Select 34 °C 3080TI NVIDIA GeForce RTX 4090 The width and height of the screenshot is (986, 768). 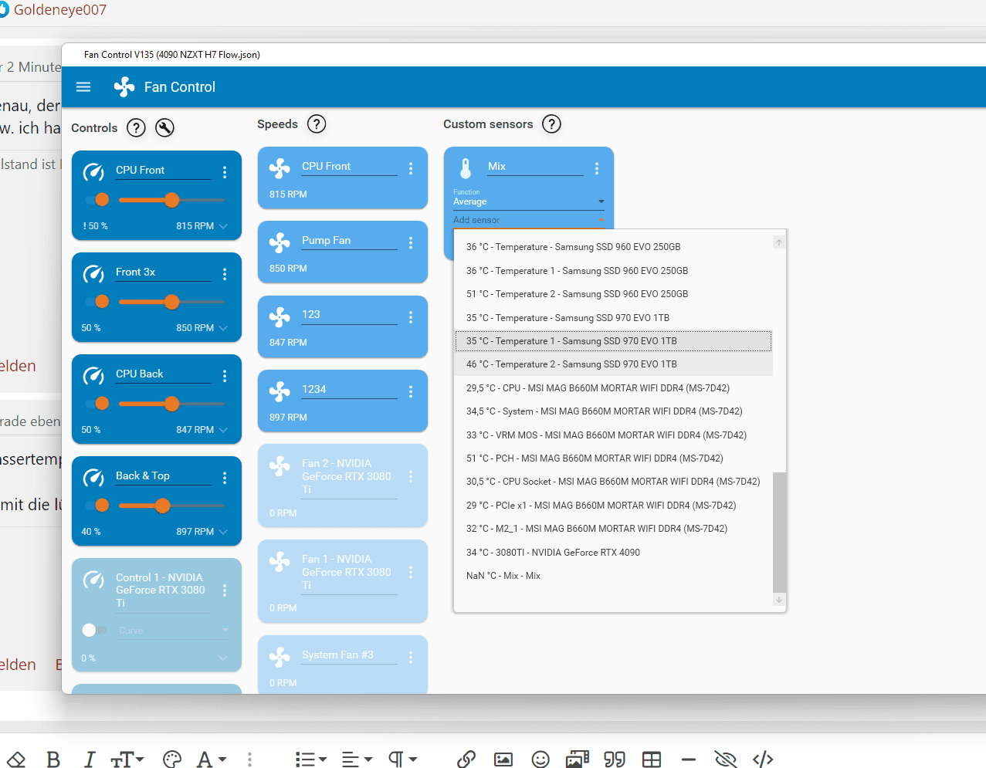coord(613,553)
